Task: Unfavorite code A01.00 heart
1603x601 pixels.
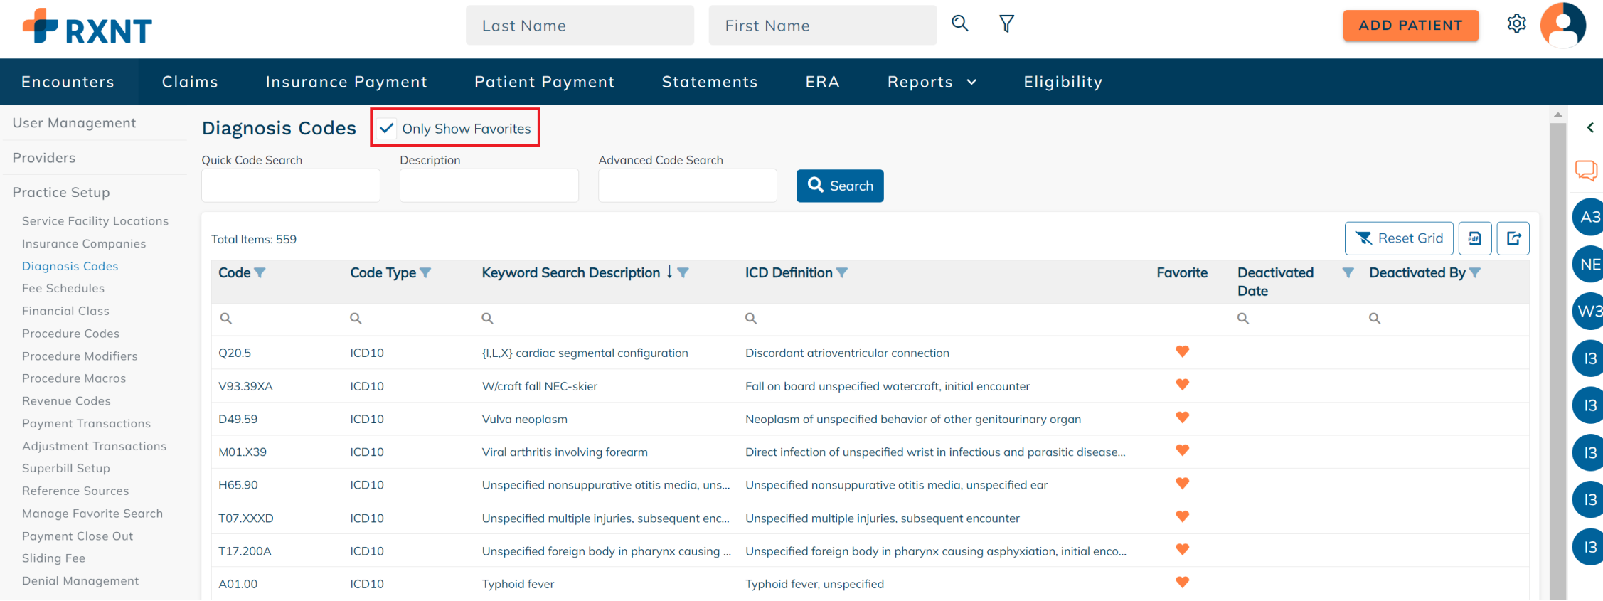Action: 1182,583
